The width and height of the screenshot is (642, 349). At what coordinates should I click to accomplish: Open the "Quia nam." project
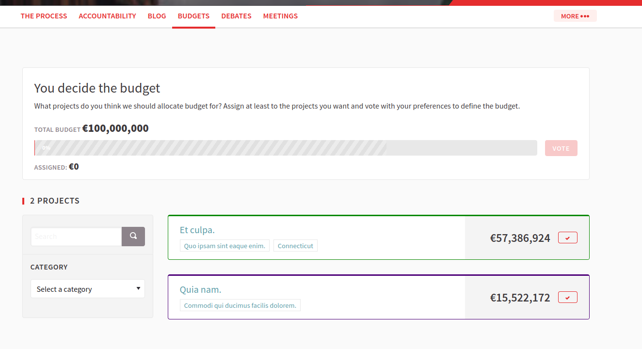pyautogui.click(x=200, y=289)
